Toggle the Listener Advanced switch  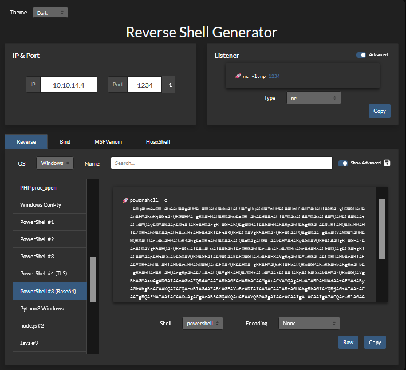(361, 54)
